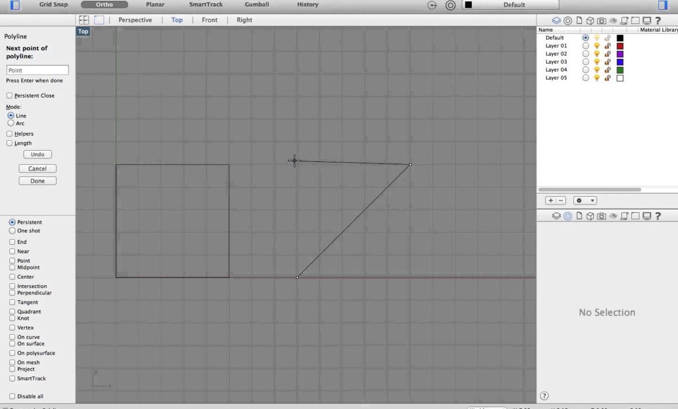
Task: Click the object snap key icon
Action: [432, 5]
